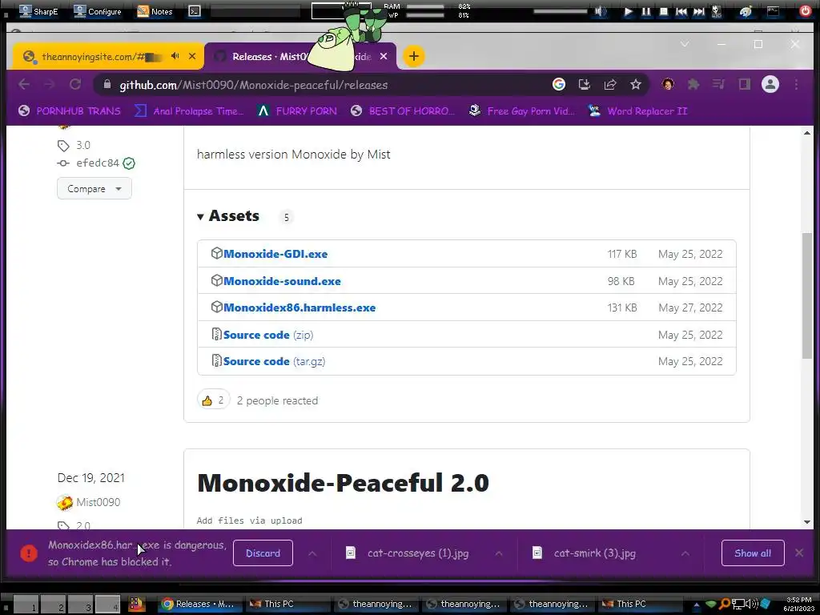The image size is (820, 615).
Task: Toggle the side panel icon
Action: (745, 84)
